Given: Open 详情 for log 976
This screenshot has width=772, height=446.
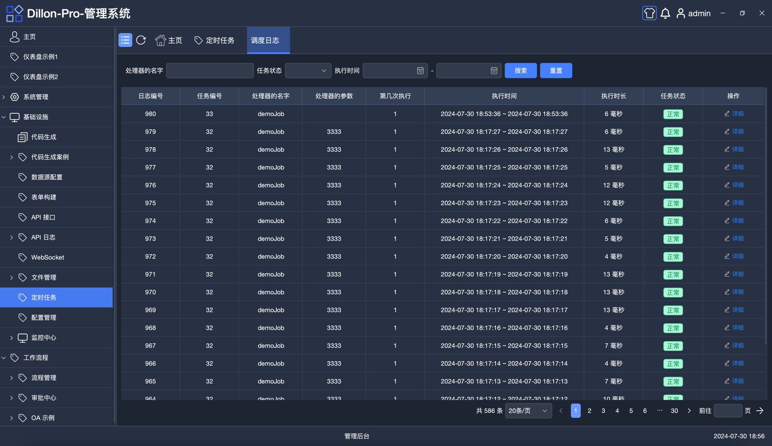Looking at the screenshot, I should point(734,185).
